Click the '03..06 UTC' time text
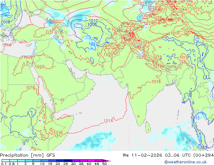 pyautogui.click(x=178, y=155)
